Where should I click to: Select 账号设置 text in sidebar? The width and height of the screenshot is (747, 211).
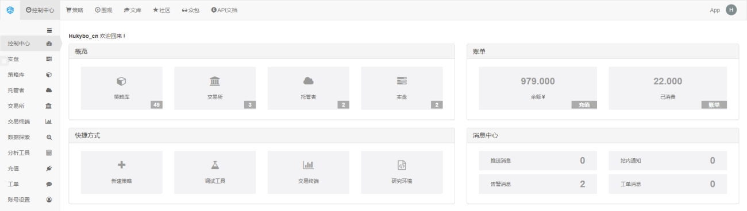[x=19, y=200]
